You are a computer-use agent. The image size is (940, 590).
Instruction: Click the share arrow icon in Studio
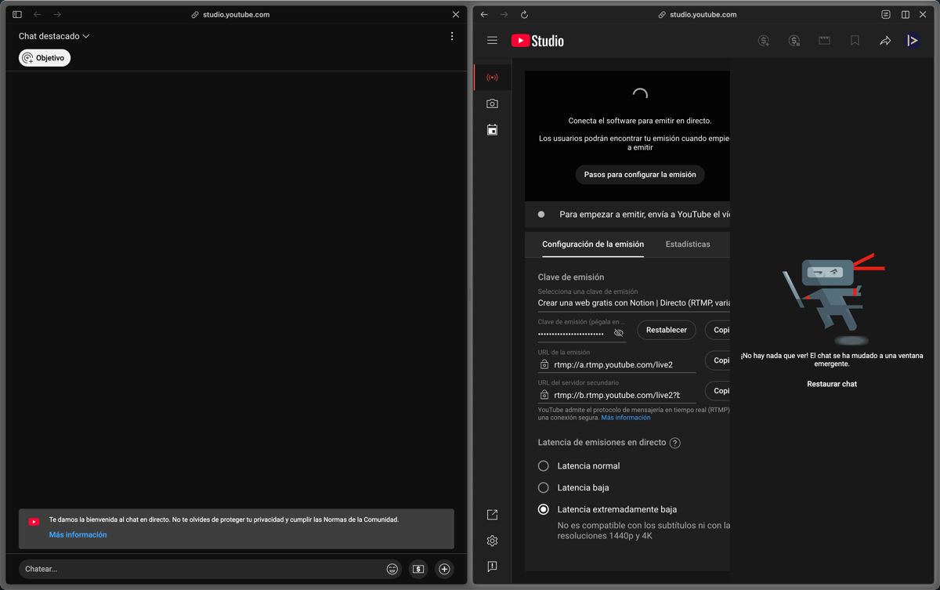885,41
